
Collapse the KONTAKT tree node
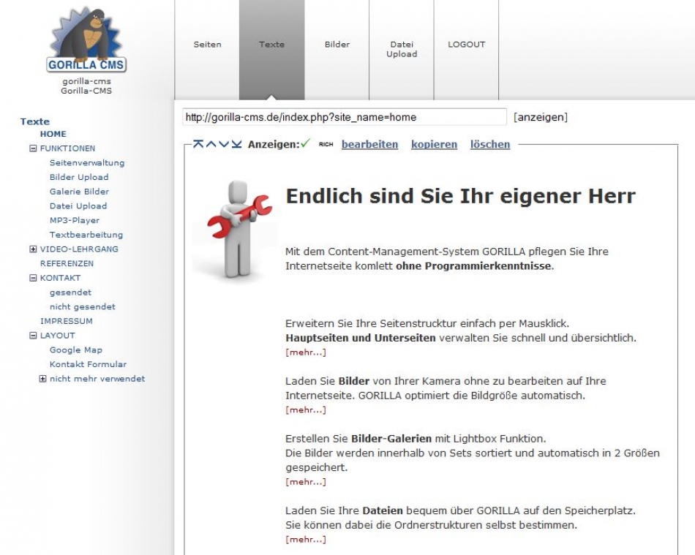[x=33, y=278]
